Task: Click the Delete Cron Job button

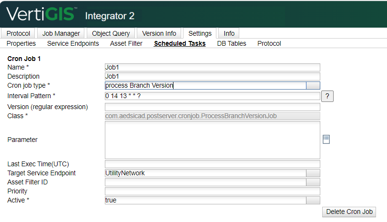Action: (349, 212)
